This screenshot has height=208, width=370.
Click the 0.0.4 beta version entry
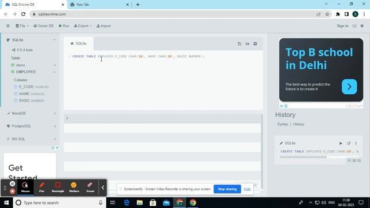23,50
